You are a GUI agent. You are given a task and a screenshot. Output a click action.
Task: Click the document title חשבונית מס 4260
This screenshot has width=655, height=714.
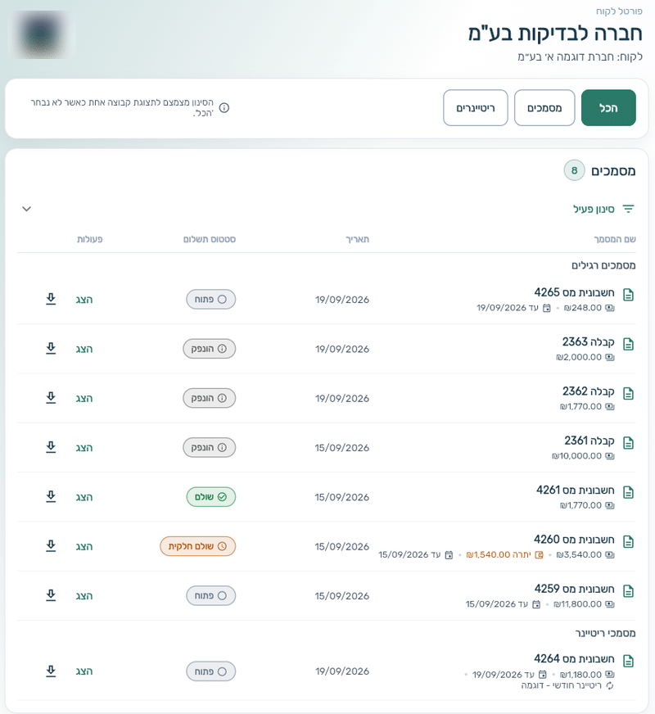point(574,540)
